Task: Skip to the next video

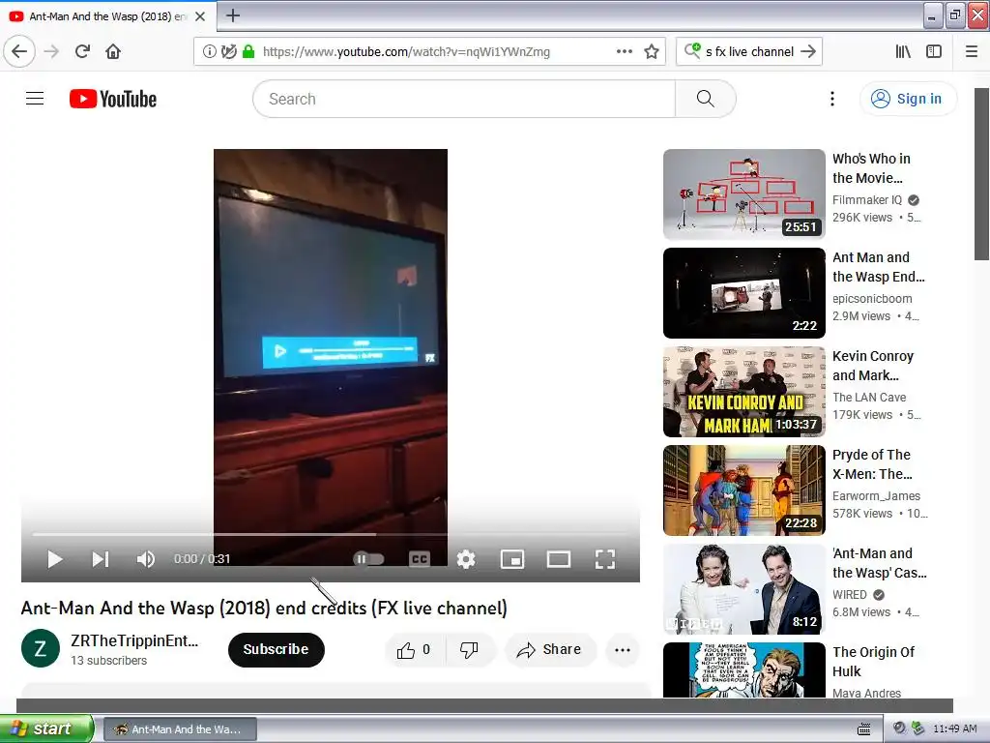Action: [100, 559]
